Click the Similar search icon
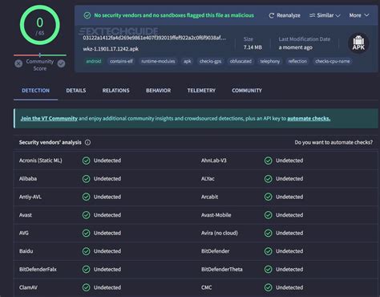380x297 pixels. coord(312,15)
